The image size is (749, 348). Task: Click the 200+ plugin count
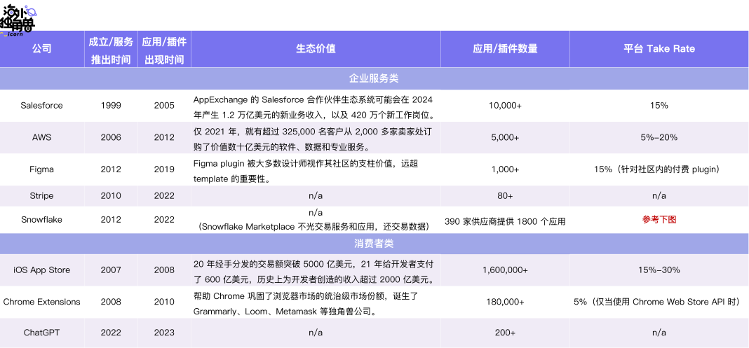point(505,333)
